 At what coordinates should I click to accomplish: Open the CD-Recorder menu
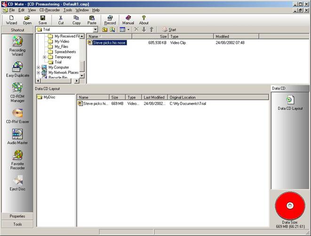[x=49, y=10]
